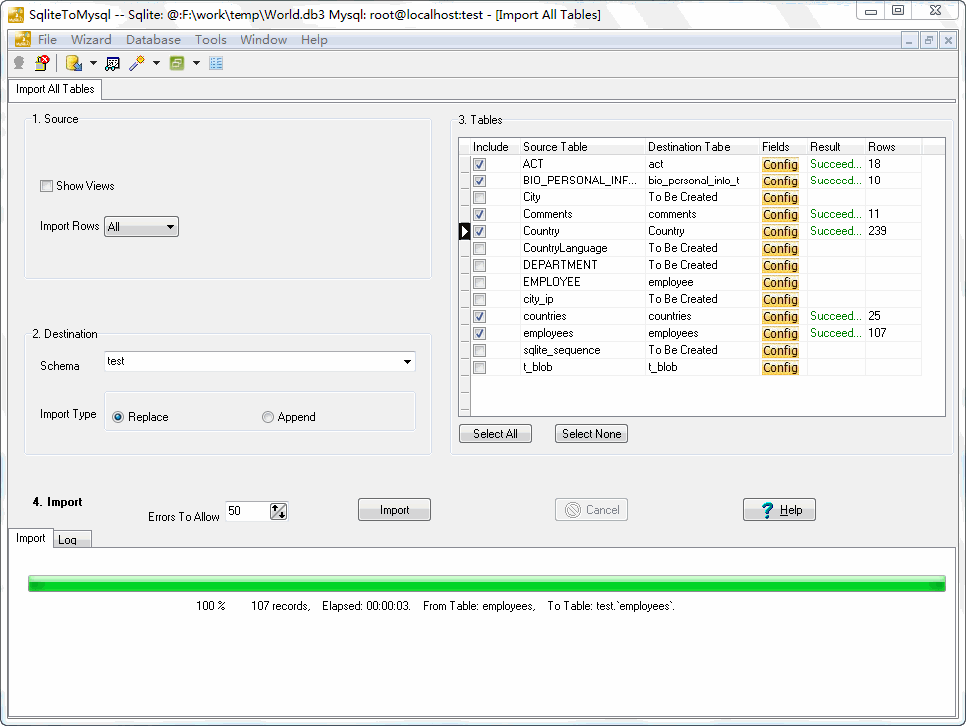Open the Window menu
Viewport: 966px width, 726px height.
263,40
